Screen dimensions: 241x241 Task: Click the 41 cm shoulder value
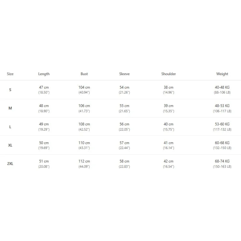[169, 143]
